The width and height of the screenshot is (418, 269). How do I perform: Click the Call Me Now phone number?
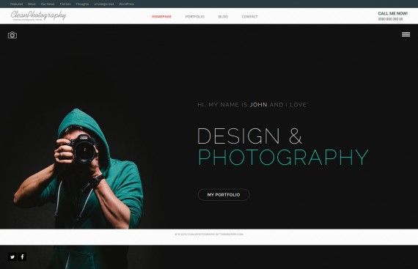tap(390, 19)
